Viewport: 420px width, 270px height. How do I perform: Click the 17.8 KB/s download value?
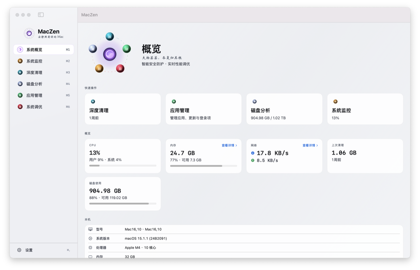pos(272,153)
